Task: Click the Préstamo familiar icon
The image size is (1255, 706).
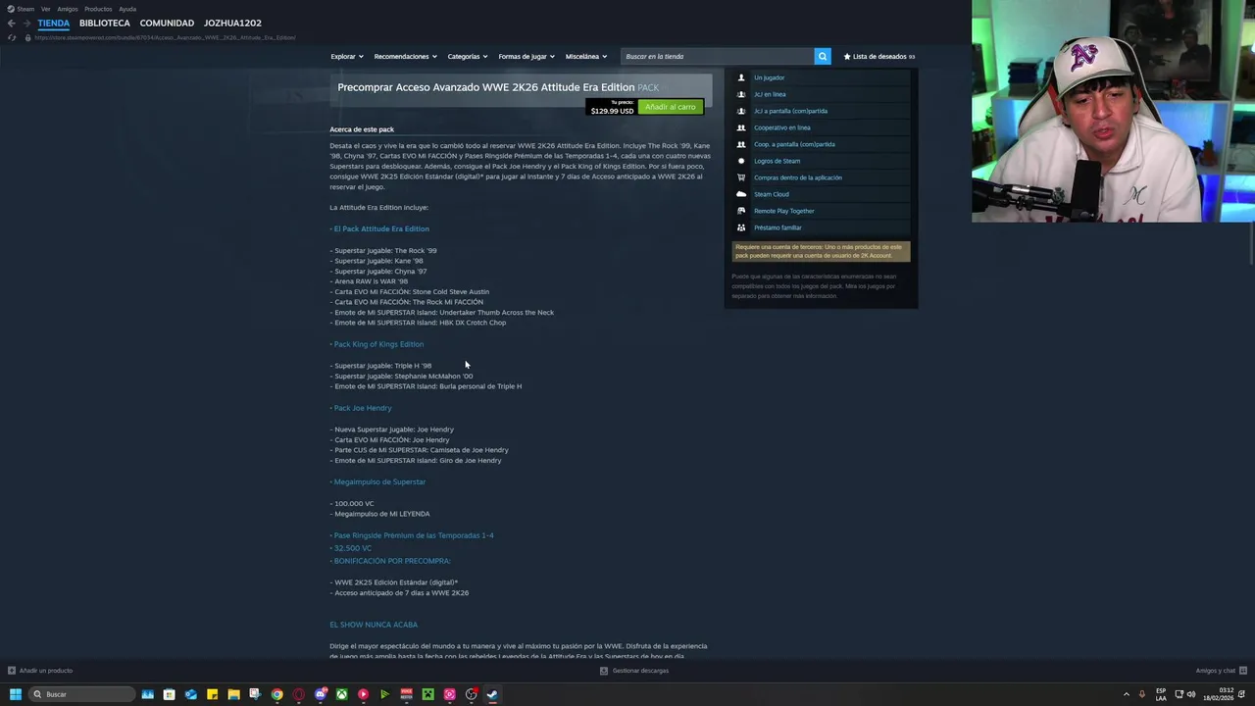Action: pyautogui.click(x=741, y=227)
